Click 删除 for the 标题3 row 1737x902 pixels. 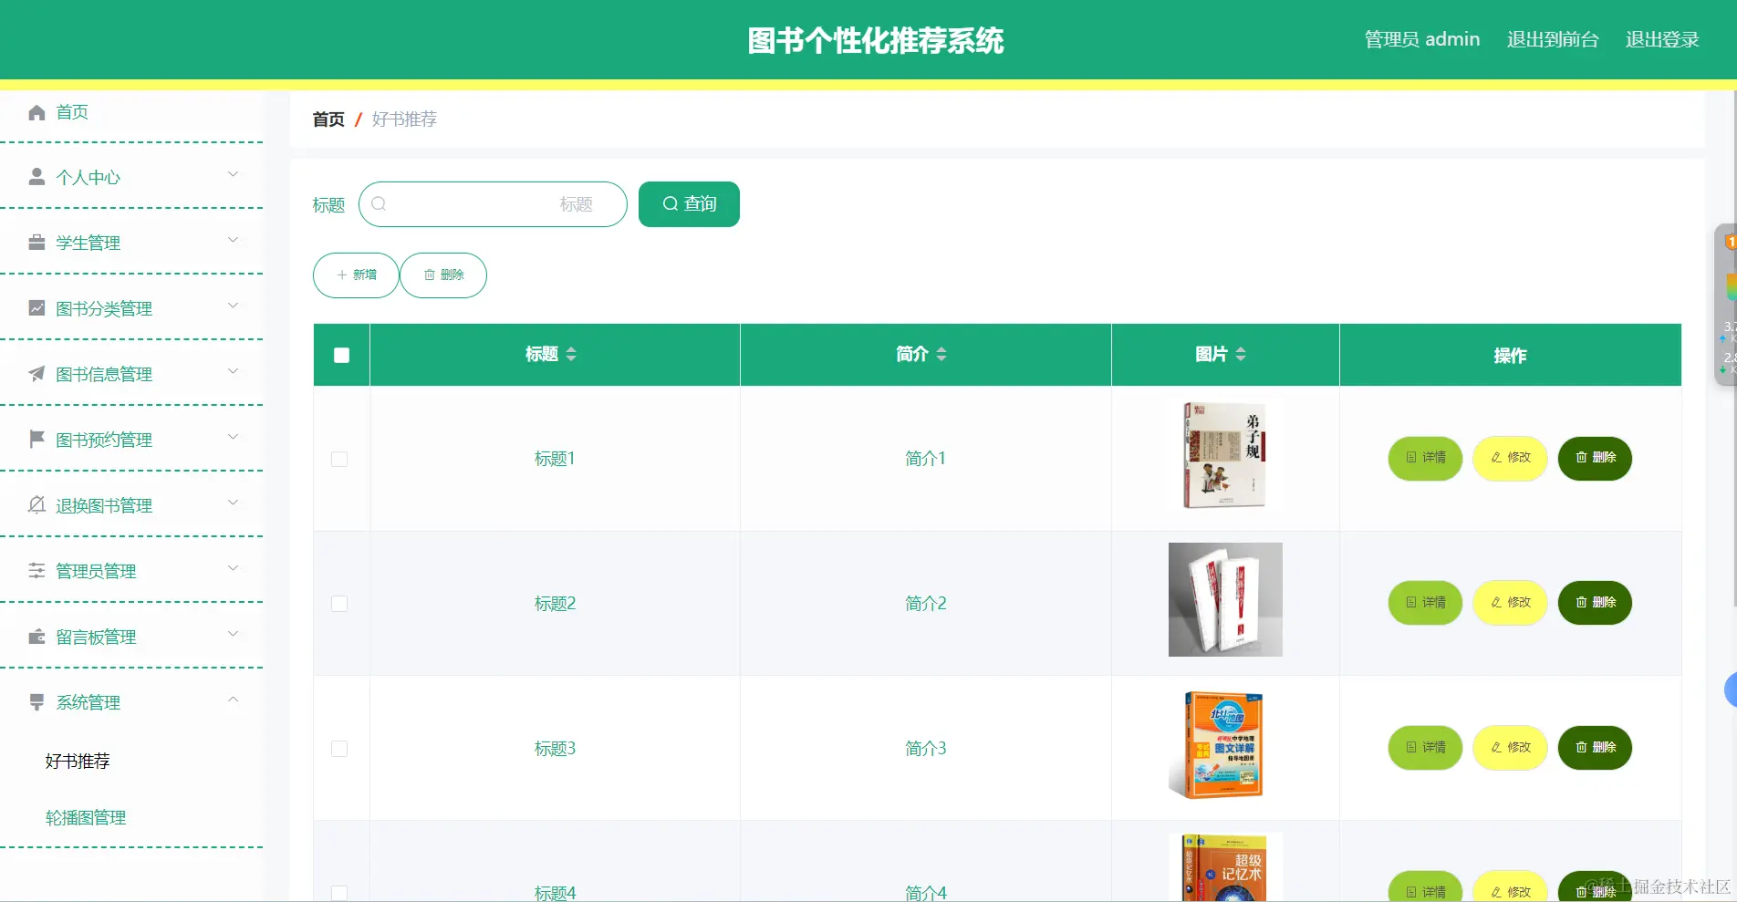click(1595, 748)
